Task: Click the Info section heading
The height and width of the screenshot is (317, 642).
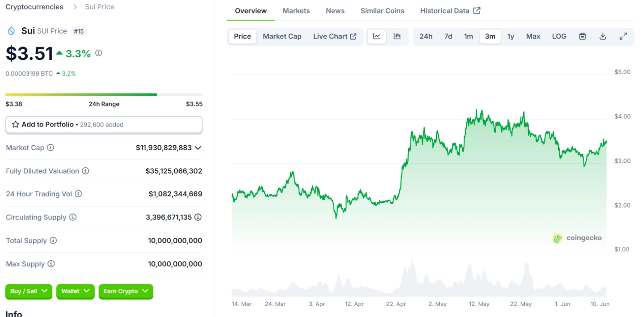Action: (x=14, y=313)
